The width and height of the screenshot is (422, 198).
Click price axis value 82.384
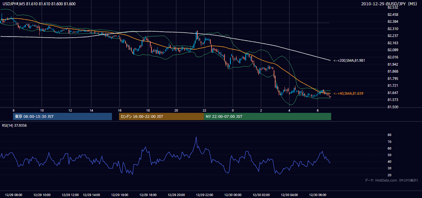[393, 21]
